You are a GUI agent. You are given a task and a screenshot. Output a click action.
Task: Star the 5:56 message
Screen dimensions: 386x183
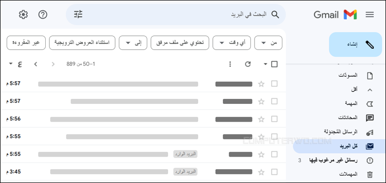(261, 119)
